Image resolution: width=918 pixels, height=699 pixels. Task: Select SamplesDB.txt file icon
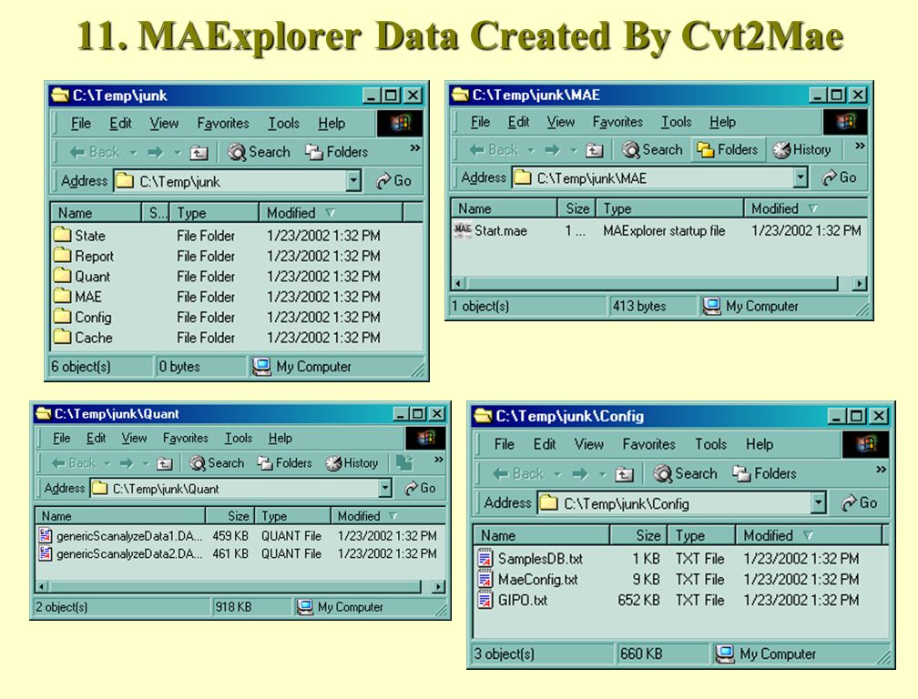(x=484, y=558)
